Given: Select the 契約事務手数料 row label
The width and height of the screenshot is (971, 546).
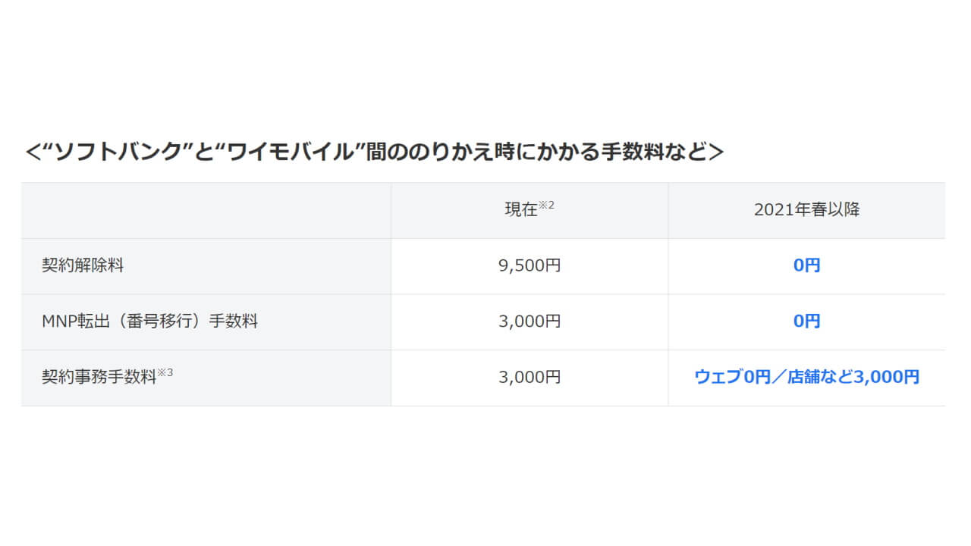Looking at the screenshot, I should coord(99,377).
